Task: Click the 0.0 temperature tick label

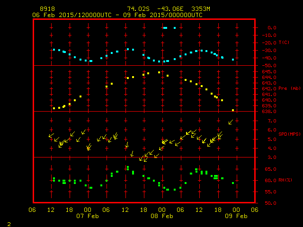Action: 272,27
